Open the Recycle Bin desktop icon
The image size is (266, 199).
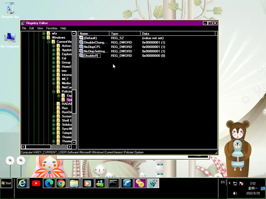[x=10, y=10]
